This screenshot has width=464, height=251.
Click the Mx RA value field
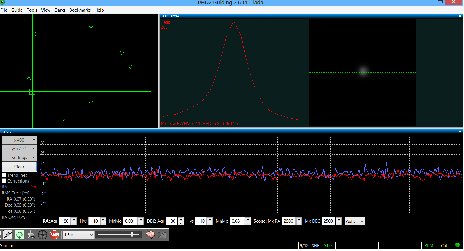click(x=288, y=221)
